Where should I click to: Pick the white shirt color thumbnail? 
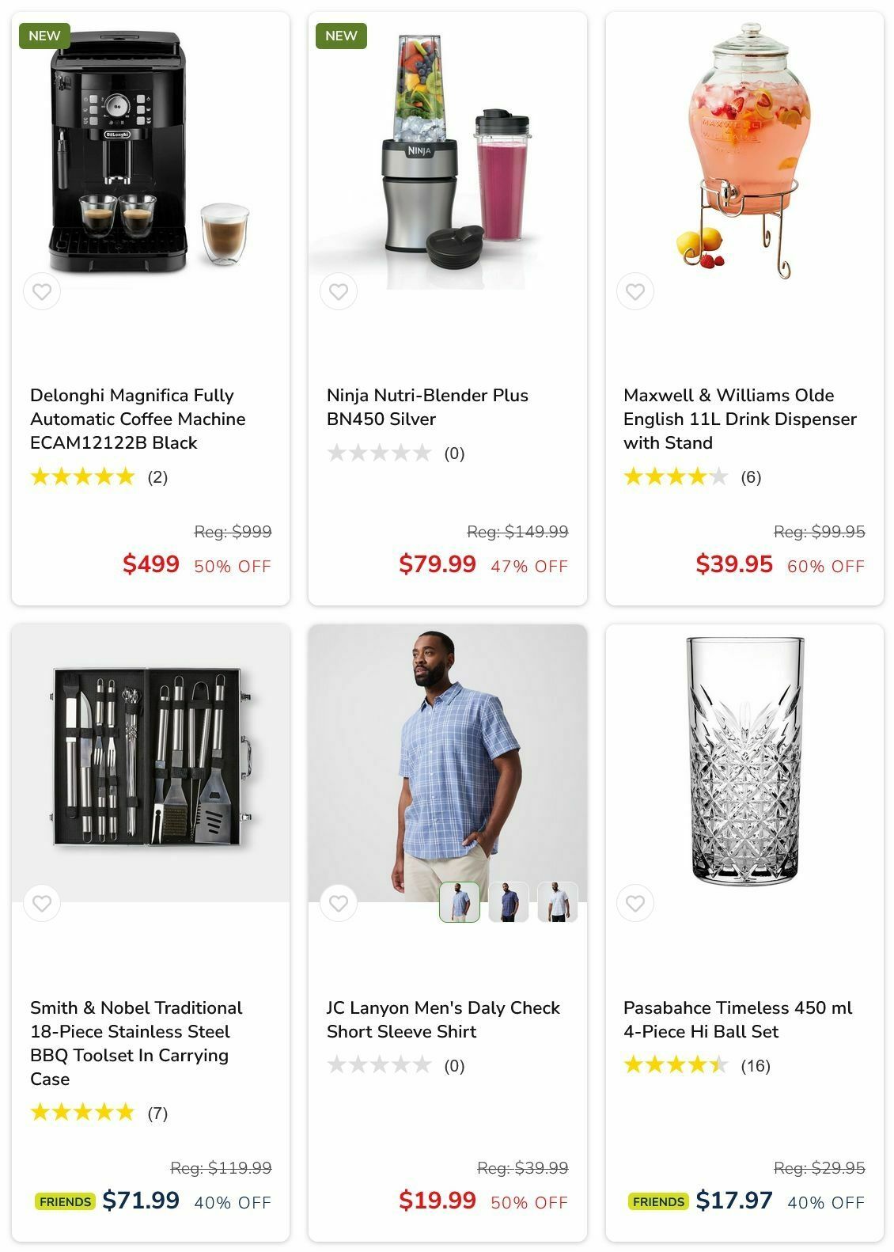[x=558, y=902]
